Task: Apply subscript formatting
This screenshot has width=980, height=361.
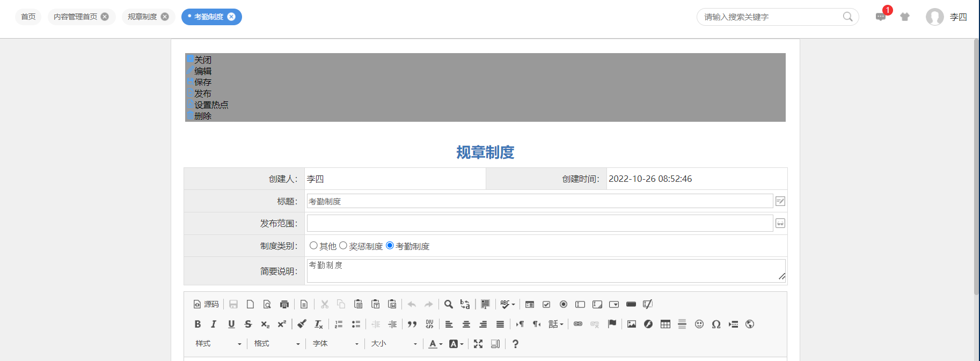Action: pos(265,324)
